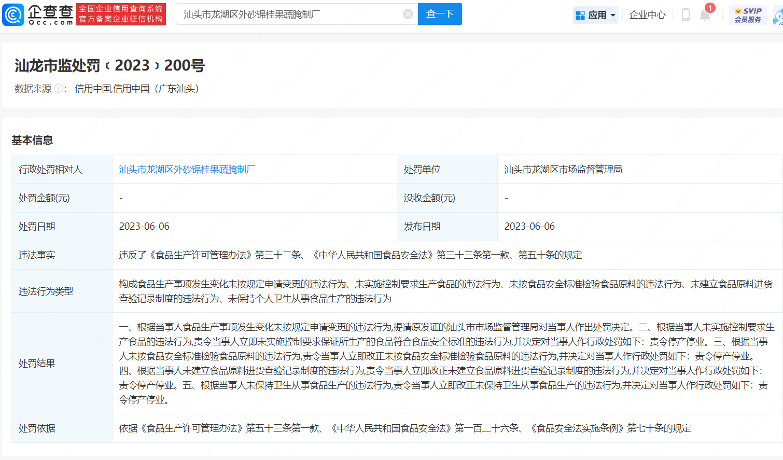Click the 违法事实 description text
This screenshot has height=460, width=783.
(x=350, y=255)
